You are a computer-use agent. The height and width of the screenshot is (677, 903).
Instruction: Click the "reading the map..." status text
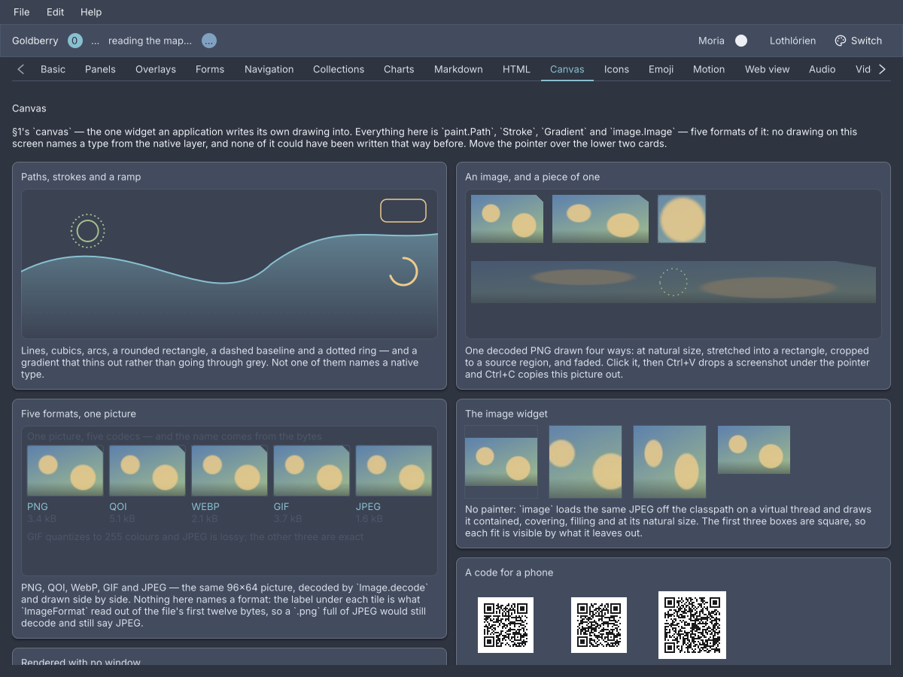tap(150, 41)
